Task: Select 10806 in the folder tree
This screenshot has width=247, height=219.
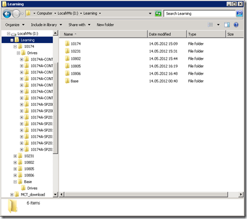Action: coord(29,175)
